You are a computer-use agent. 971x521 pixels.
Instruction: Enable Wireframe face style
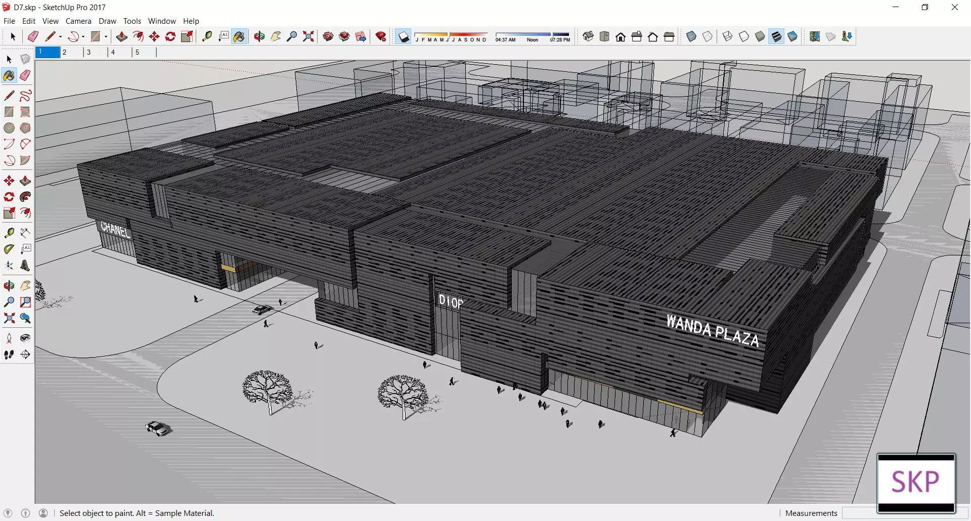[x=728, y=36]
